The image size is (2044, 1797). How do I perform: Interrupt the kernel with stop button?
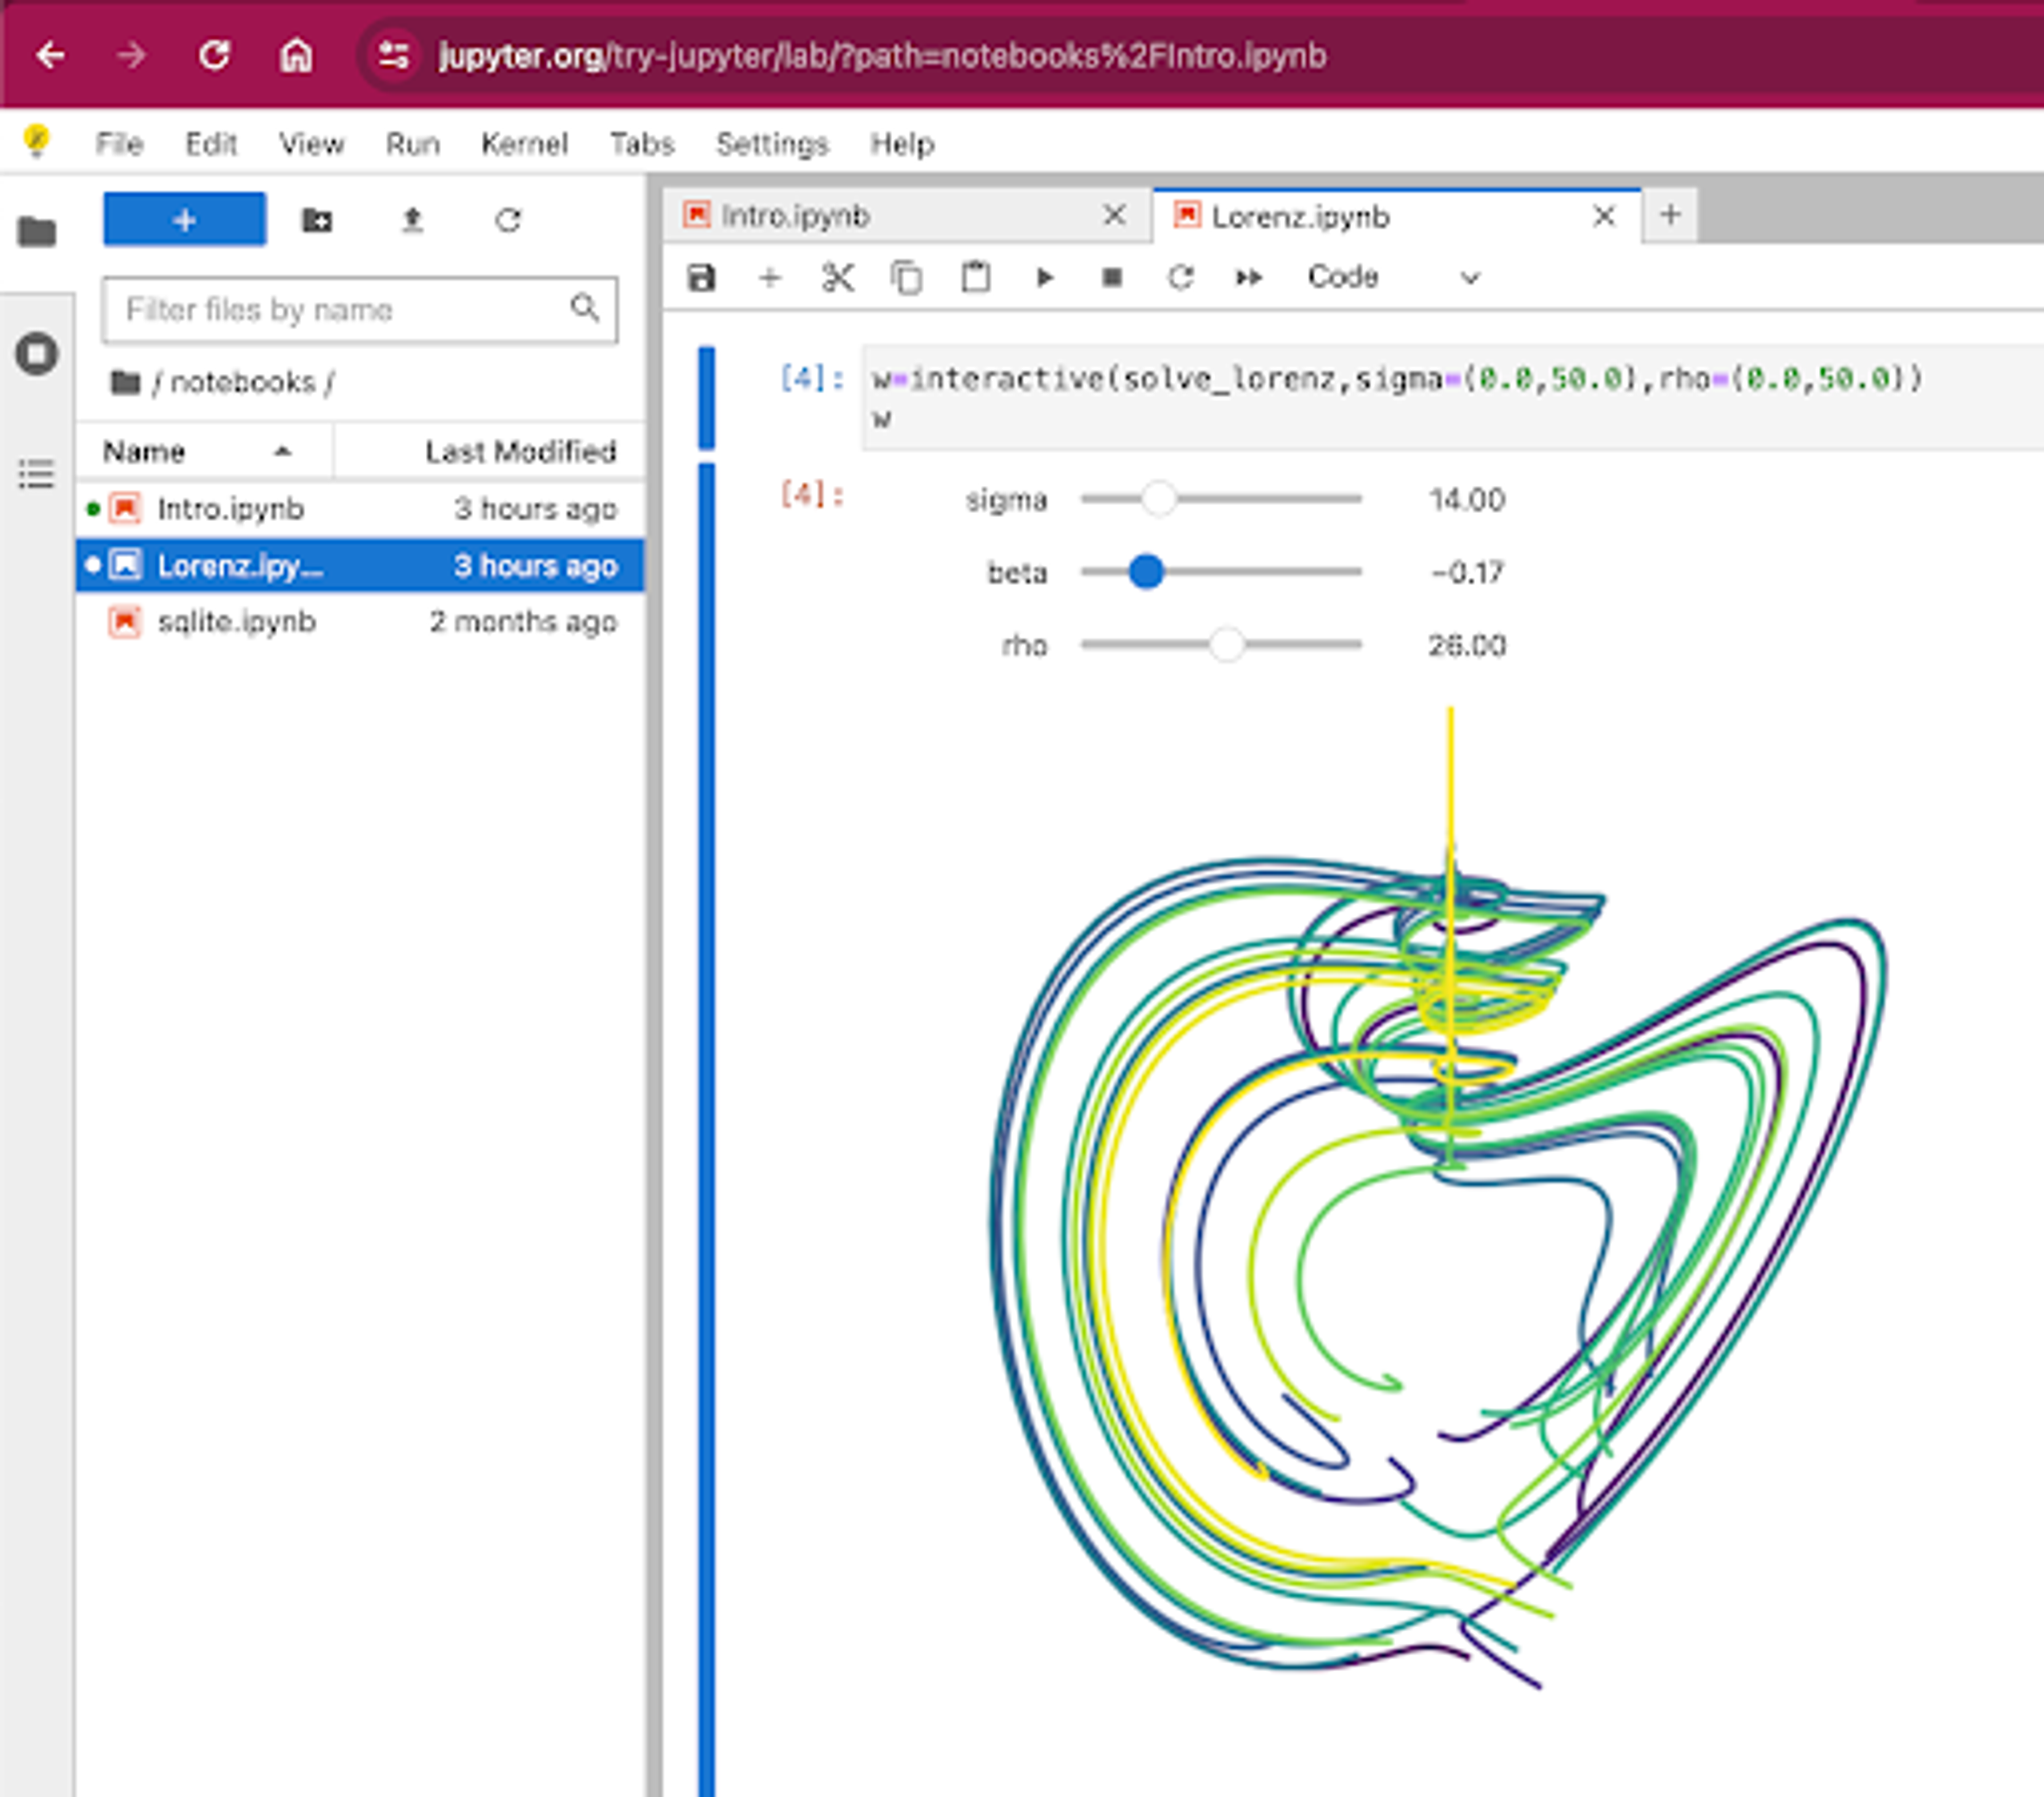click(x=1112, y=277)
